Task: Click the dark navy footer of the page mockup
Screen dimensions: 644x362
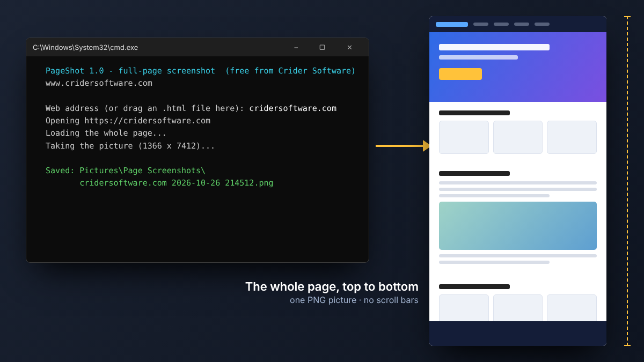Action: tap(518, 334)
